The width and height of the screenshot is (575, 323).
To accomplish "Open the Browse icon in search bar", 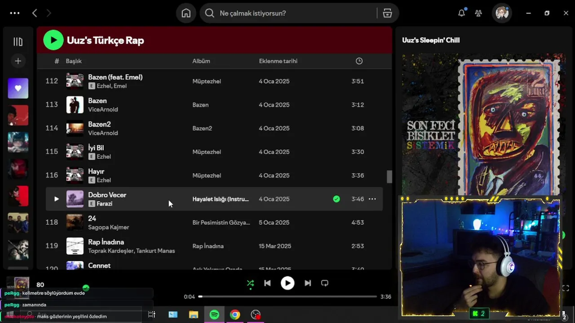I will point(387,13).
